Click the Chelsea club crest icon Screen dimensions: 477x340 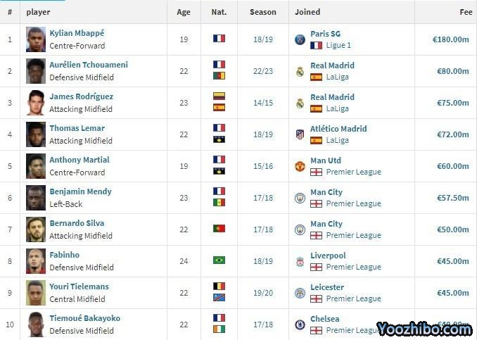pos(300,325)
